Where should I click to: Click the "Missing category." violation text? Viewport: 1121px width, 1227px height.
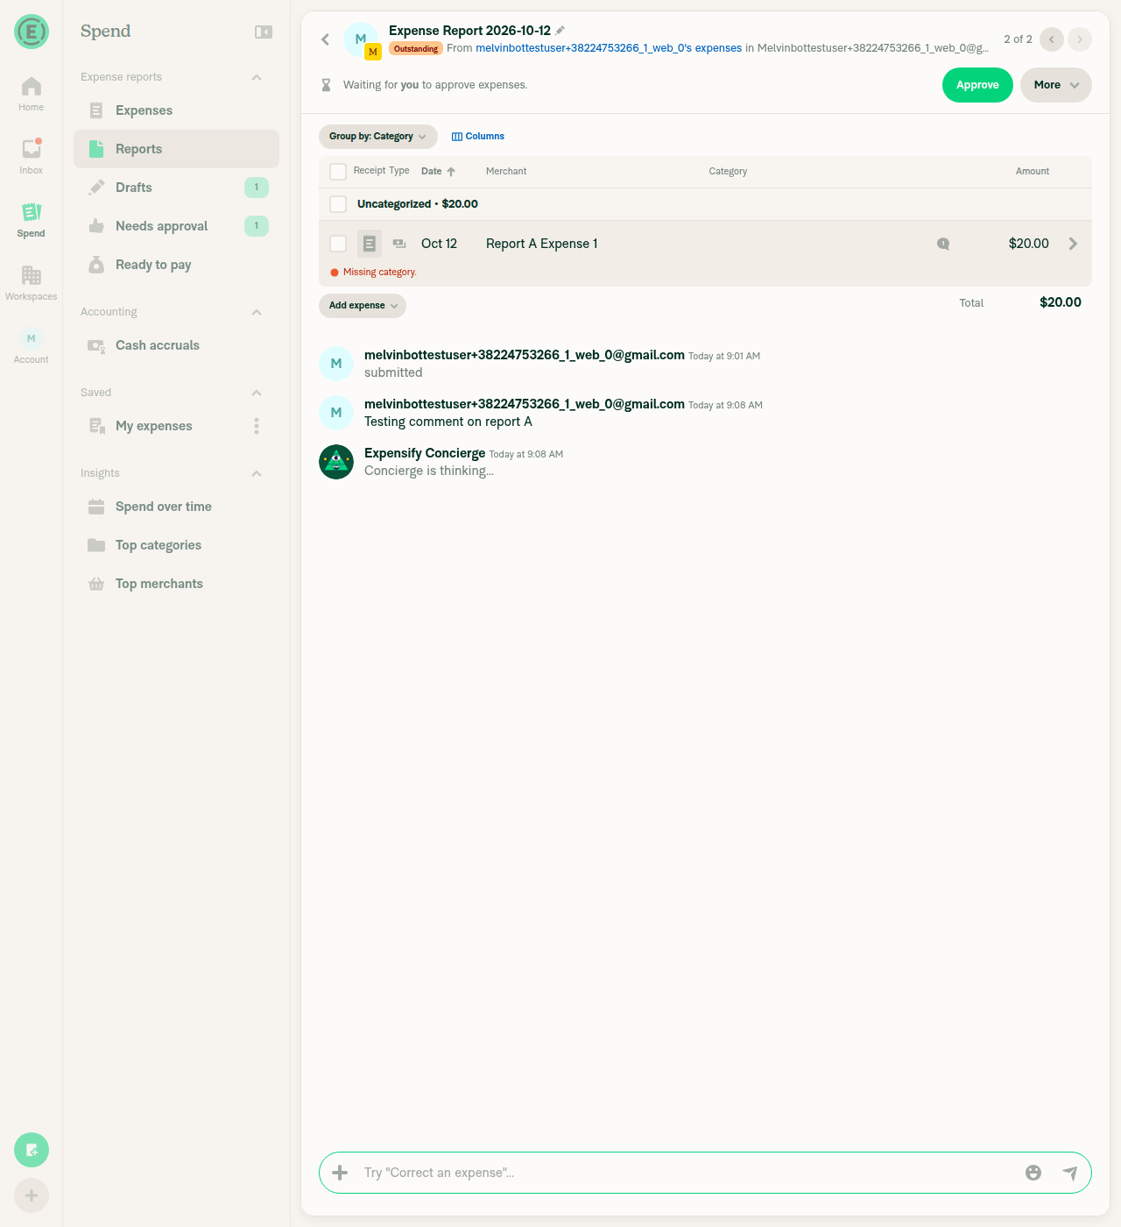380,273
